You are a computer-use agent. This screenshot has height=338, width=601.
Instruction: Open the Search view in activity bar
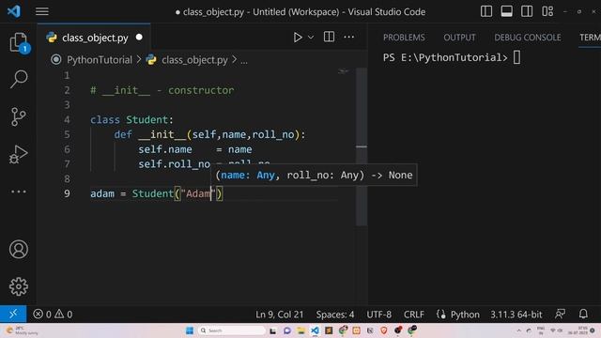point(19,79)
